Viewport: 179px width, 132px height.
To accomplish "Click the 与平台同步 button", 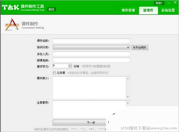I will 140,48.
